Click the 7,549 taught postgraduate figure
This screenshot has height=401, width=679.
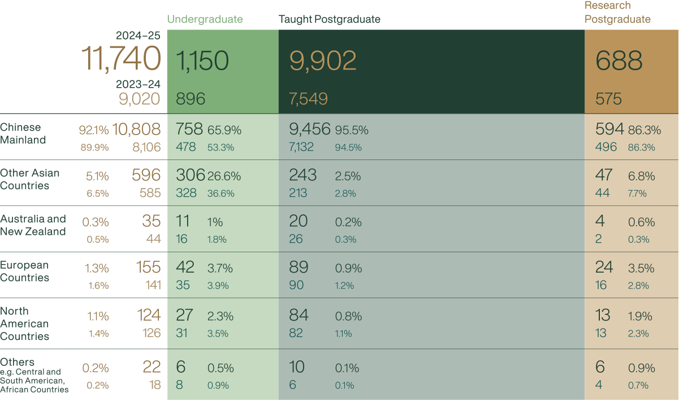[x=308, y=100]
